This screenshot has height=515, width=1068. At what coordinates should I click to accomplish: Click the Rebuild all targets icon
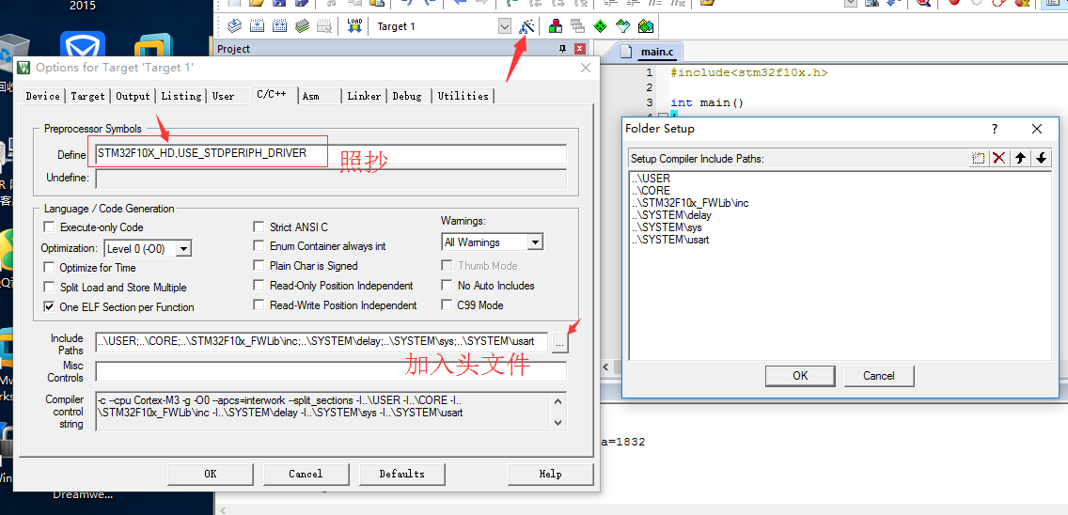pos(279,26)
